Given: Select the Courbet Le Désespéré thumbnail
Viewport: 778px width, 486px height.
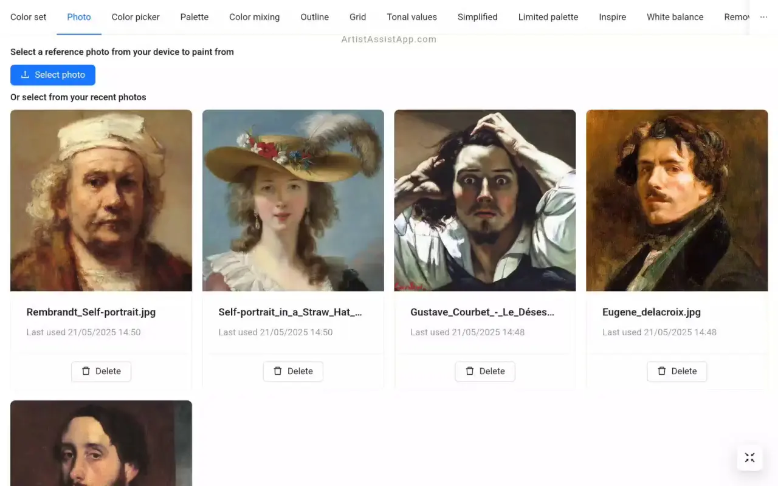Looking at the screenshot, I should click(x=485, y=200).
